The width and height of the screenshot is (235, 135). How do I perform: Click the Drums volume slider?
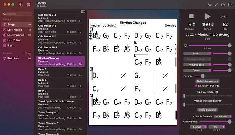[x=222, y=70]
